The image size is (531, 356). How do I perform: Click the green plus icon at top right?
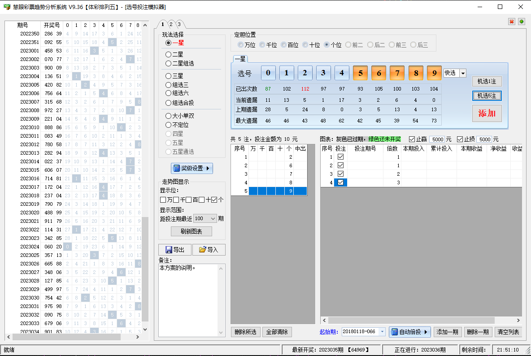click(x=522, y=22)
